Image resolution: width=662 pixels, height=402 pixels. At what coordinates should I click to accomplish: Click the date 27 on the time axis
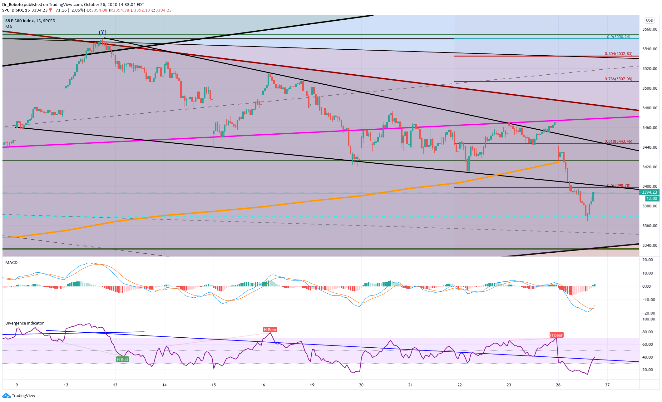point(607,385)
